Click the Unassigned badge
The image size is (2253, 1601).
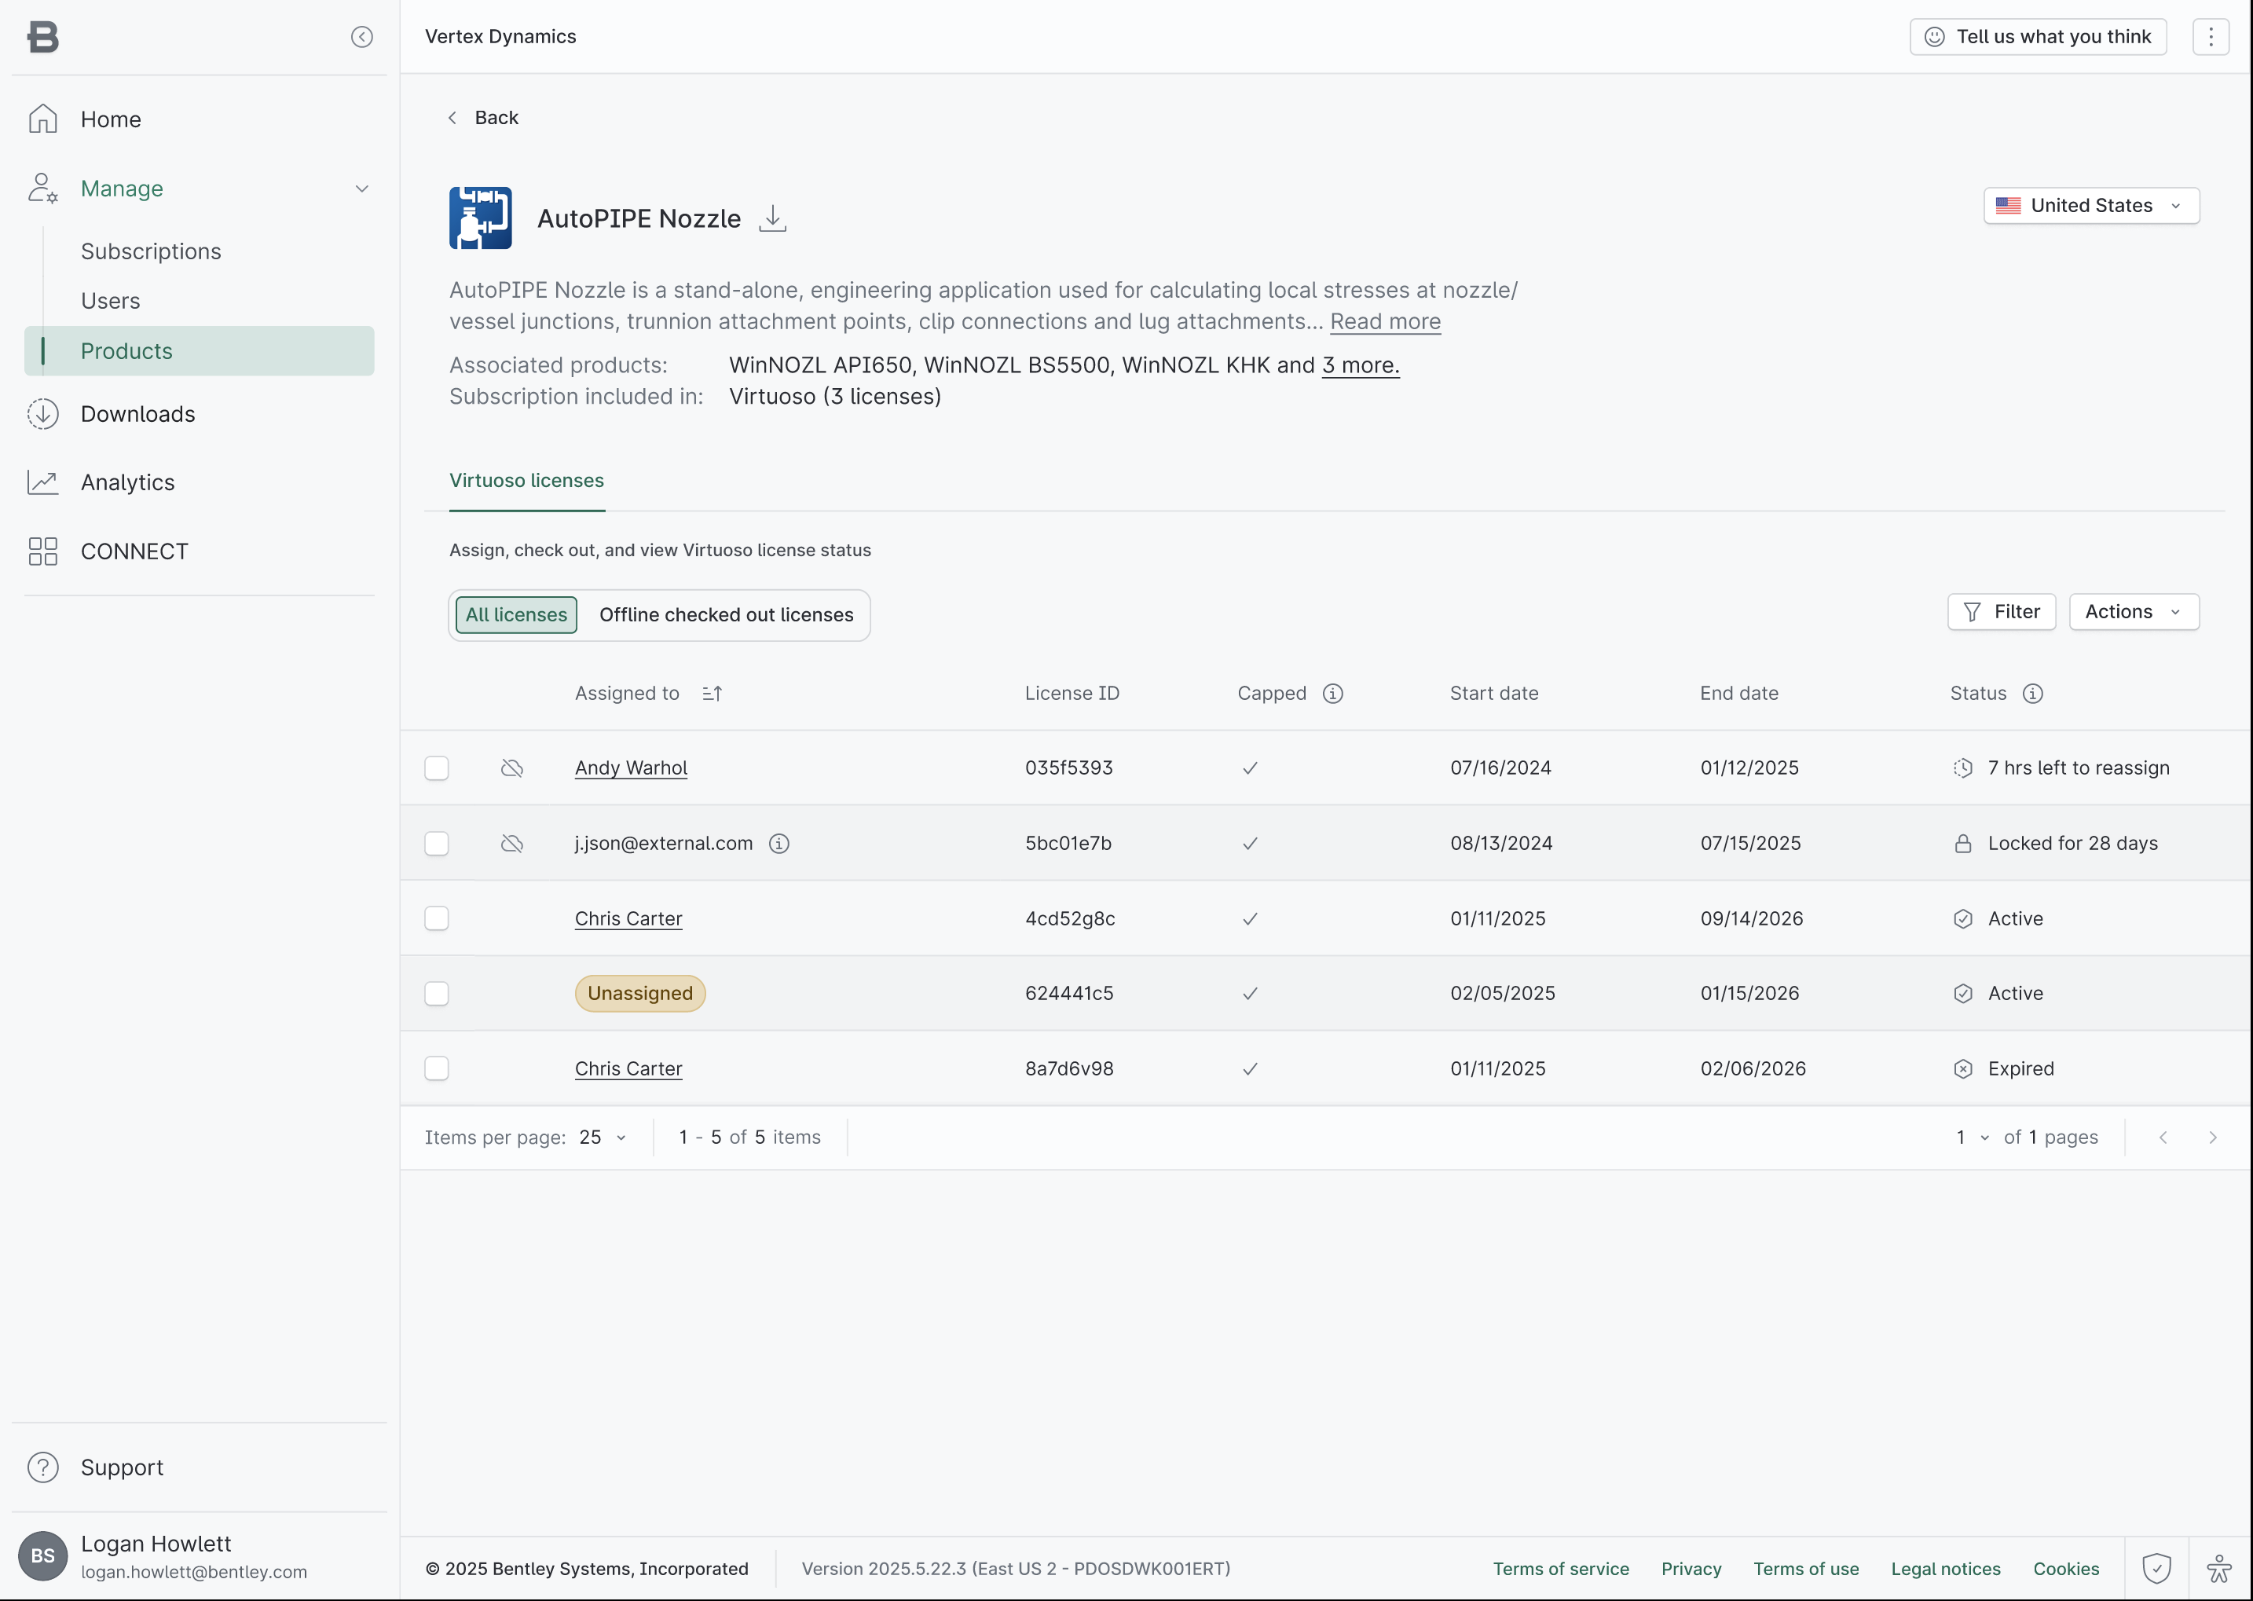point(640,993)
